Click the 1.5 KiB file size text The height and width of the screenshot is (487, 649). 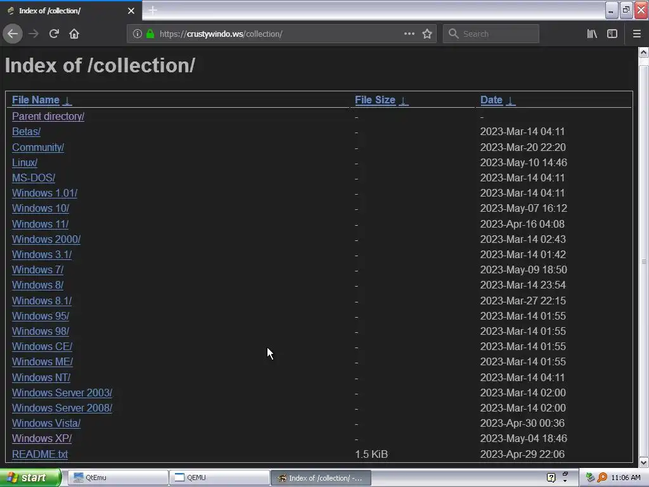click(371, 454)
